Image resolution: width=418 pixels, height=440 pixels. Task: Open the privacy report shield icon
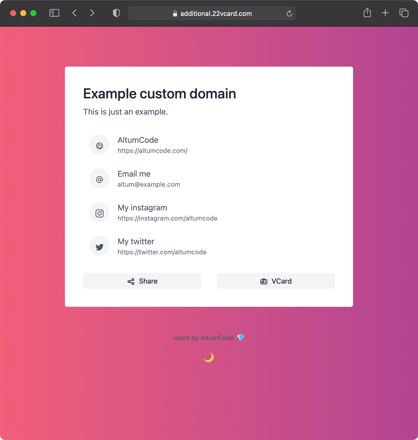[116, 13]
